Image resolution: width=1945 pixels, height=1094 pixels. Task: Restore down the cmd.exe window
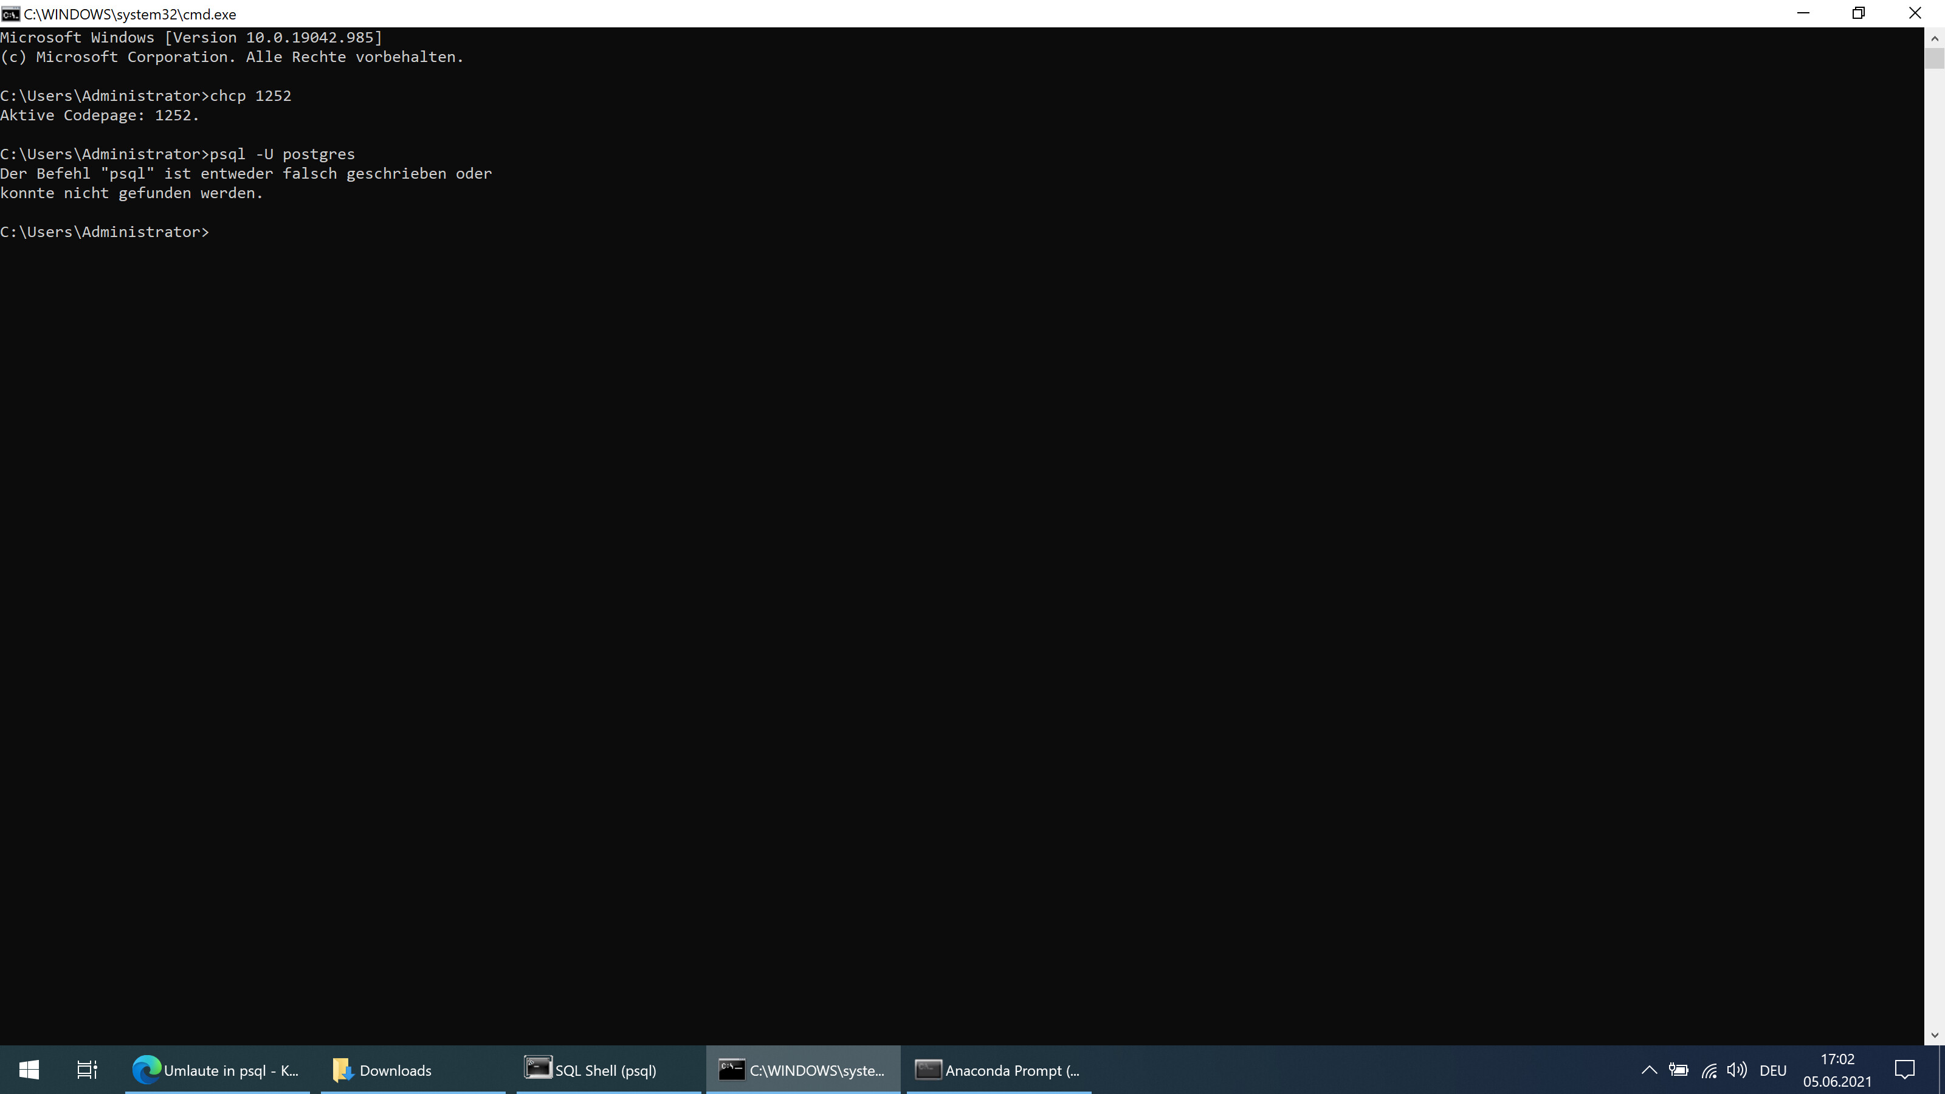click(1858, 13)
